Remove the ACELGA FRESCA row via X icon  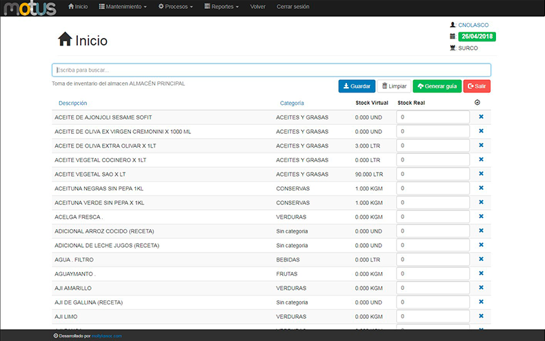click(481, 217)
